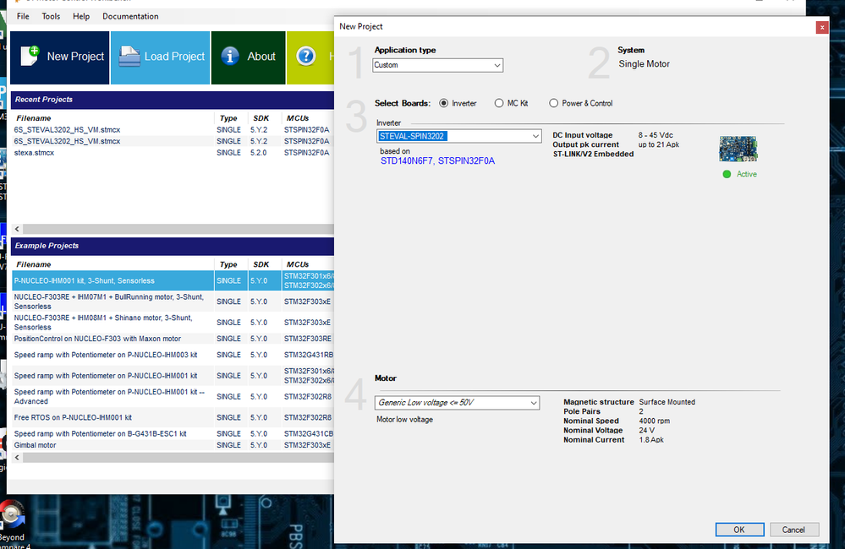Viewport: 845px width, 549px height.
Task: Confirm the New Project dialog with OK
Action: (x=739, y=530)
